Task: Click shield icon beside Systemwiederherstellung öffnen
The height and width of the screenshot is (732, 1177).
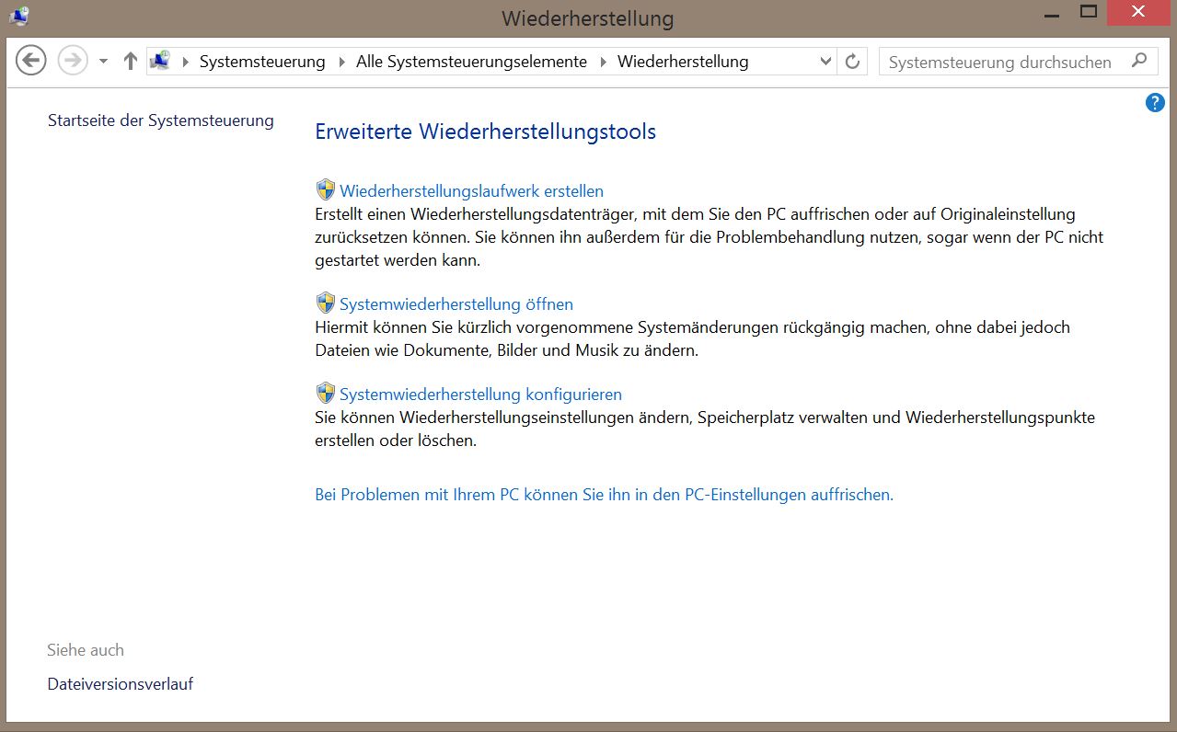Action: click(326, 303)
